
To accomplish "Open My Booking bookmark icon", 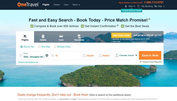I will [138, 6].
